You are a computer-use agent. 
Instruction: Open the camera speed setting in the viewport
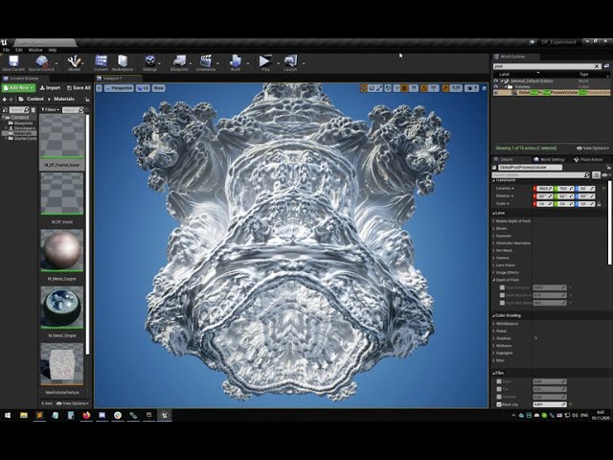pyautogui.click(x=471, y=88)
